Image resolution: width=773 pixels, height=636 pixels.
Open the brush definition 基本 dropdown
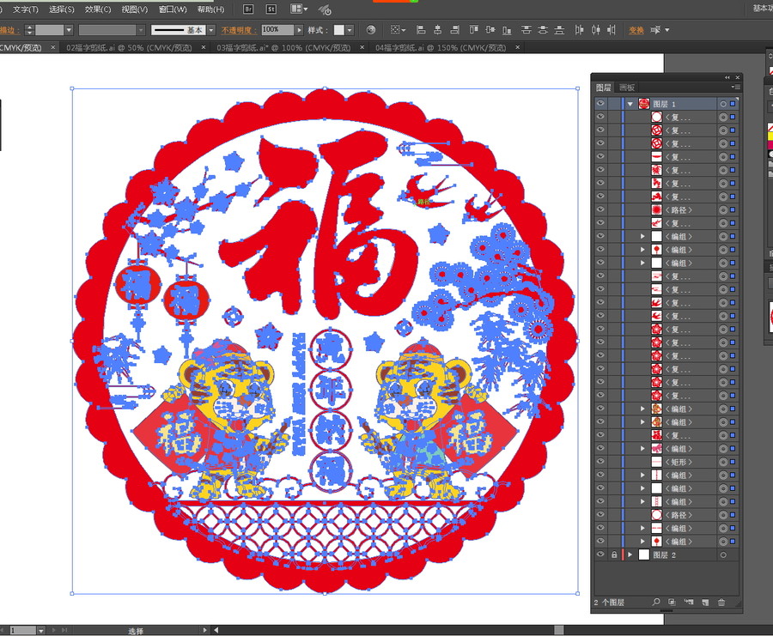click(211, 30)
